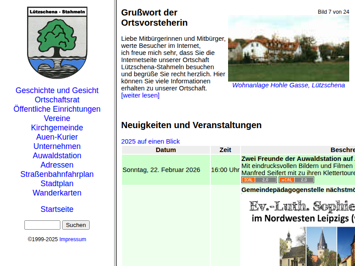Open Auen-Kurier link
This screenshot has height=266, width=355.
pyautogui.click(x=57, y=137)
